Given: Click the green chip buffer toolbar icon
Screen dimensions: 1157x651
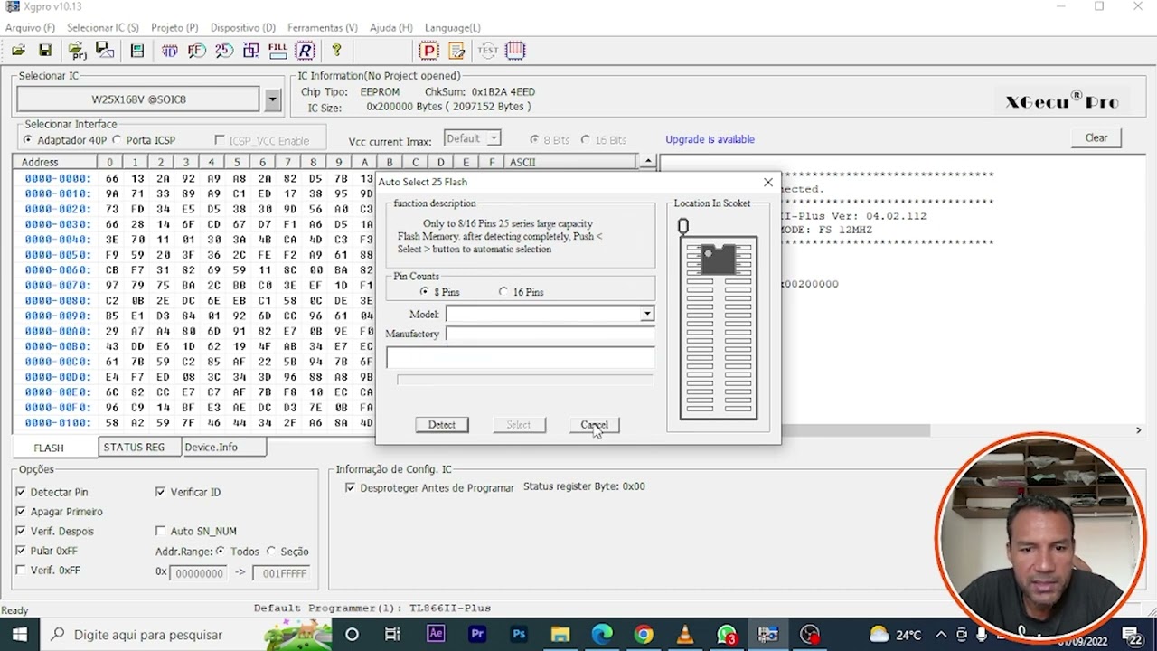Looking at the screenshot, I should pos(136,51).
